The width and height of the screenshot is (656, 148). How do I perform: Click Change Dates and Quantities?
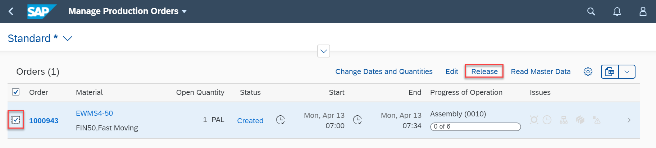tap(384, 71)
